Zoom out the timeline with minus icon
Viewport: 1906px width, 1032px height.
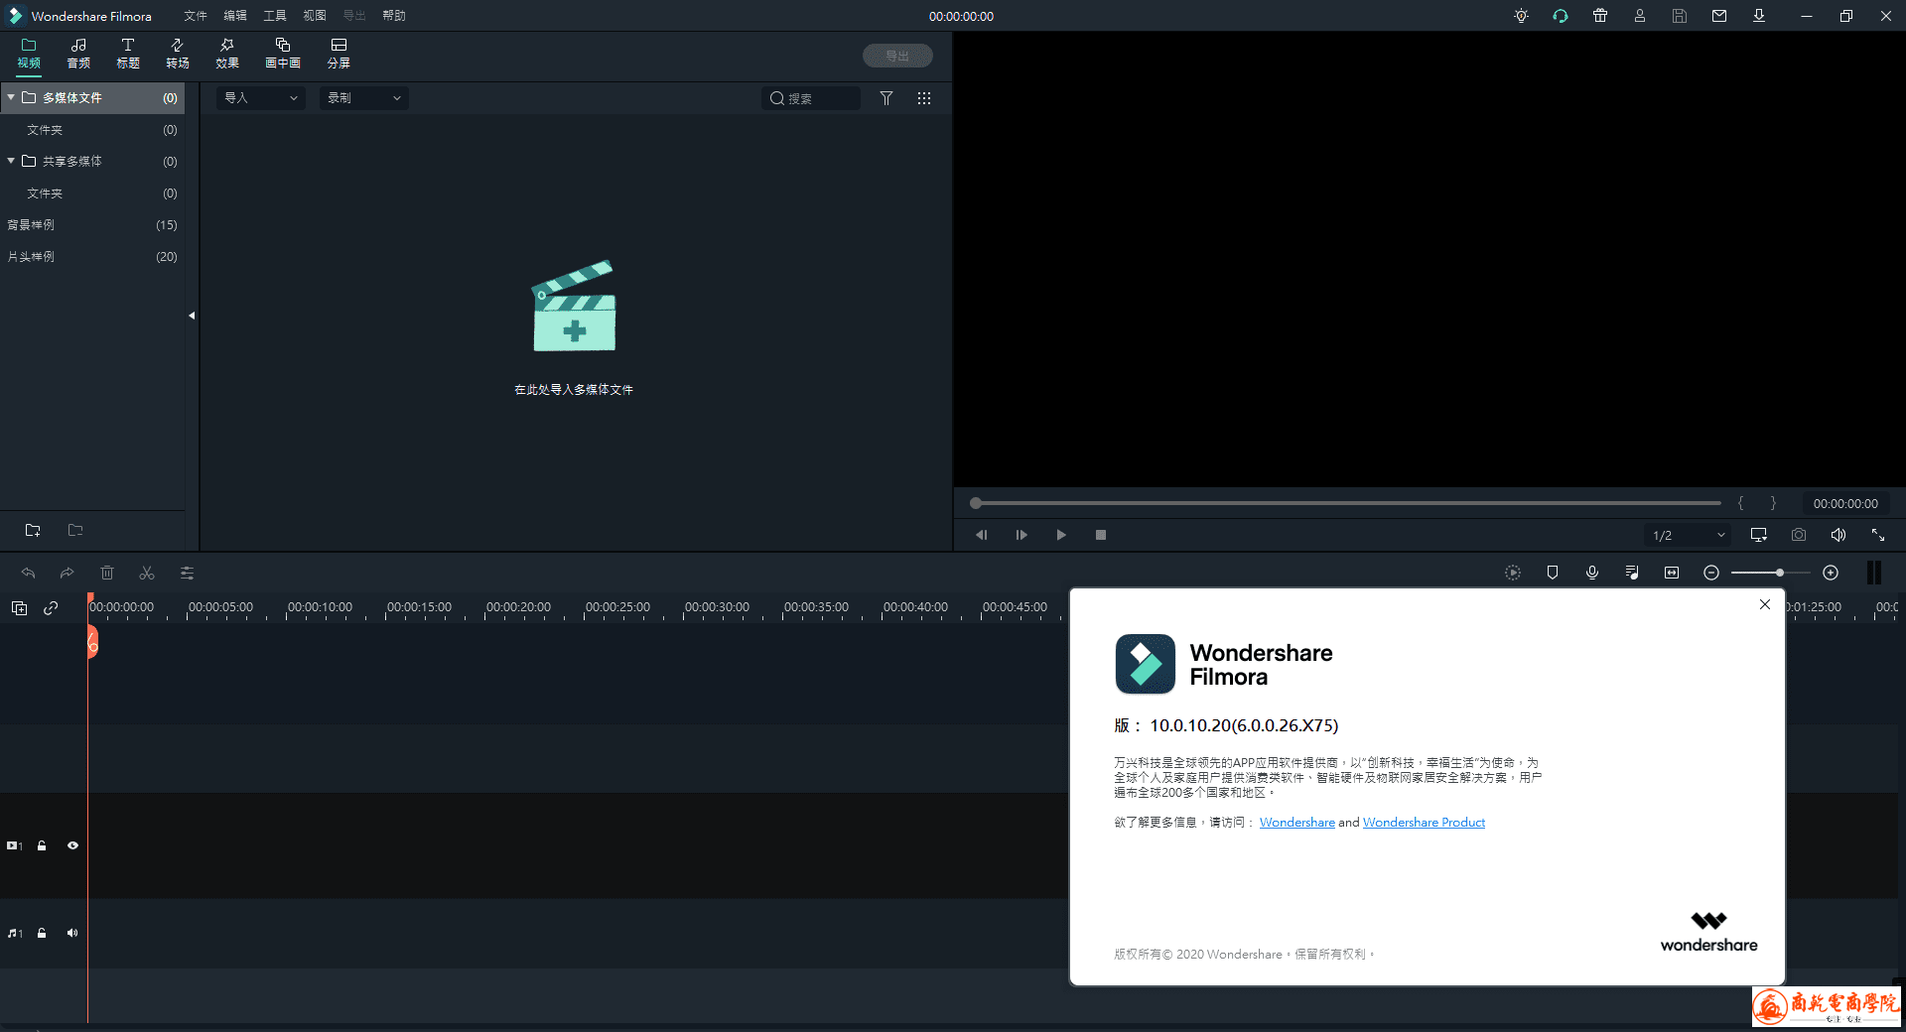[x=1711, y=573]
